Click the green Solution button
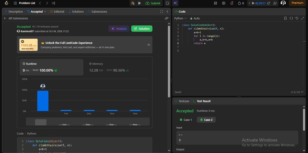Screen dimensions: 308x153 (x=142, y=29)
